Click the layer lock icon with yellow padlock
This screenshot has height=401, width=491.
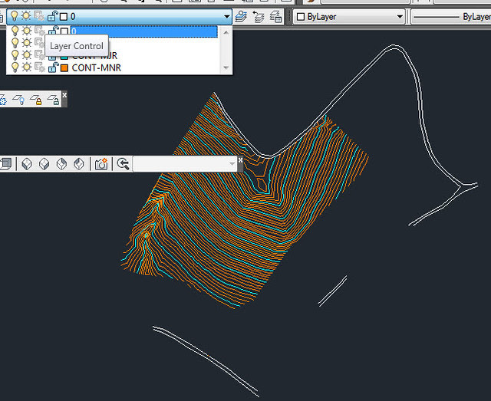pyautogui.click(x=36, y=100)
